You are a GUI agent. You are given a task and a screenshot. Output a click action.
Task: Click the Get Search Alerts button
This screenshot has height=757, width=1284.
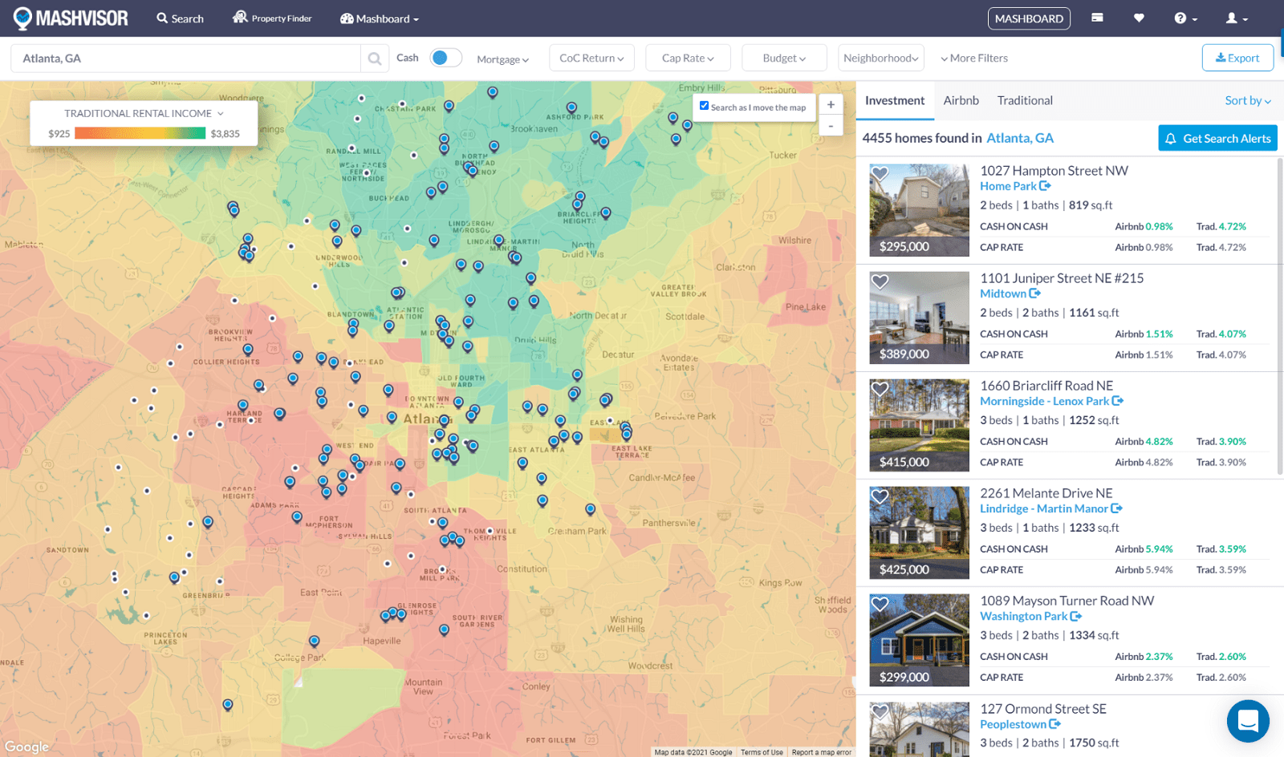click(x=1217, y=138)
